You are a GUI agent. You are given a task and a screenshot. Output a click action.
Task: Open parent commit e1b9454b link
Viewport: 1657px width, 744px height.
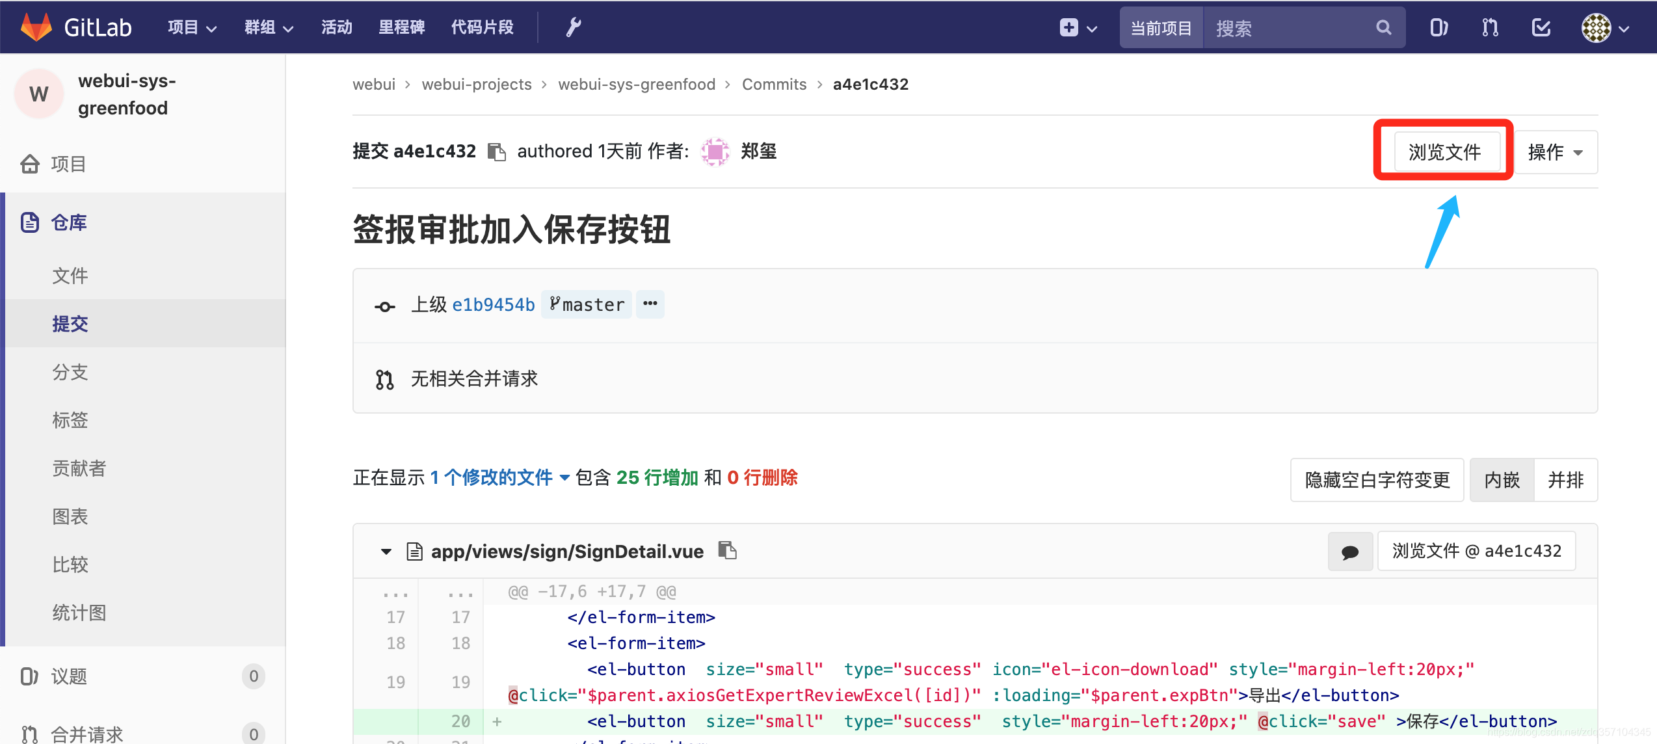(x=493, y=304)
